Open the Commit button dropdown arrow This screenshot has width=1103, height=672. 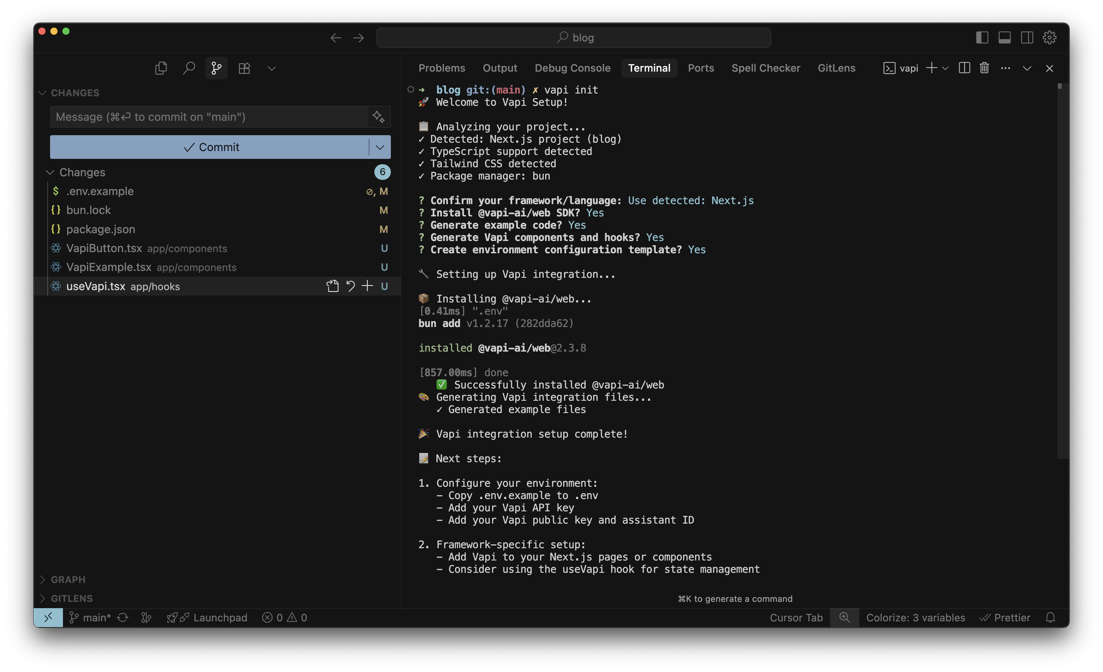coord(380,147)
